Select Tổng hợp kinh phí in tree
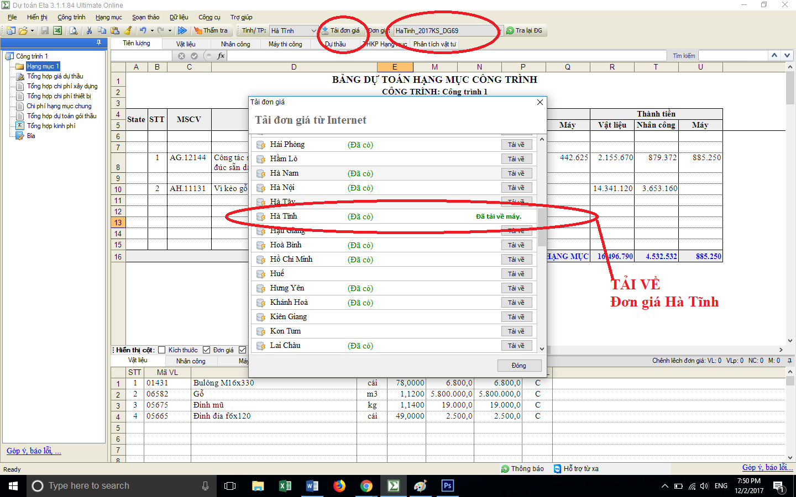 51,126
